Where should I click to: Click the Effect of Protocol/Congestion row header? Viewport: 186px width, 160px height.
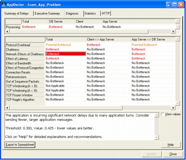click(x=25, y=68)
